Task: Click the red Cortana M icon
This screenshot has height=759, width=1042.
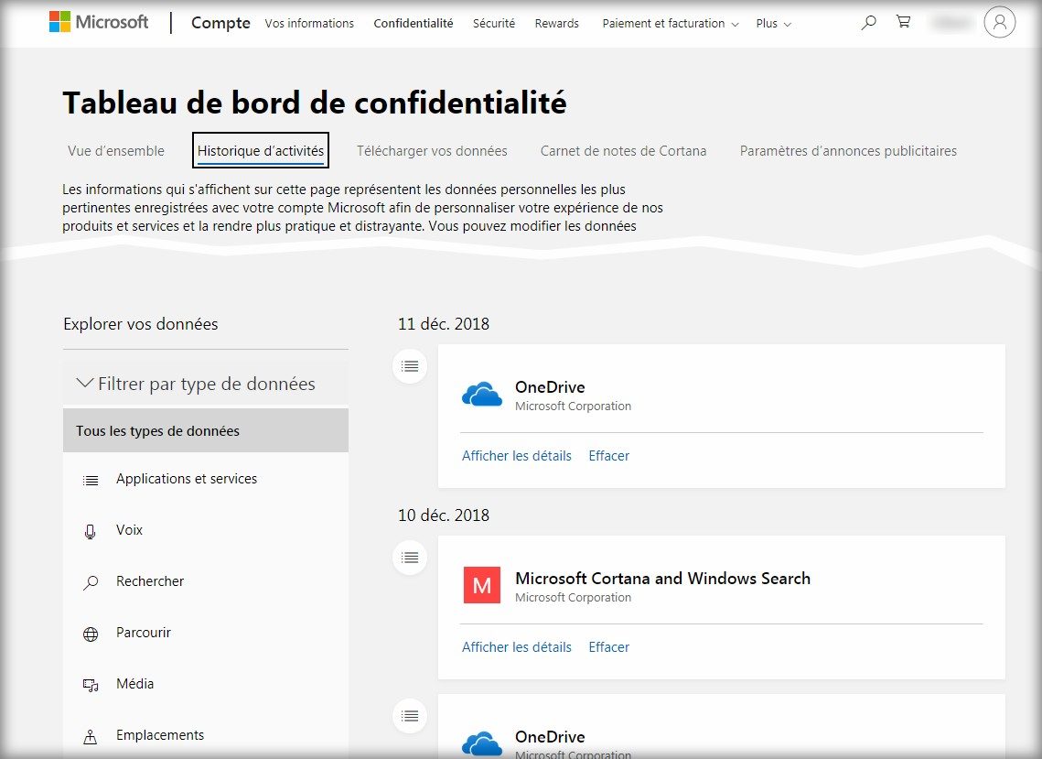Action: (482, 586)
